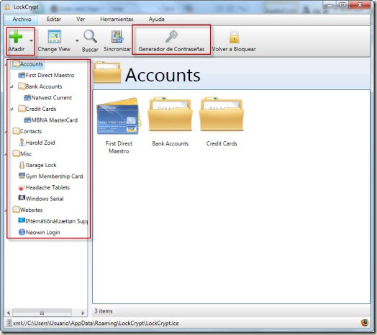This screenshot has width=377, height=335.
Task: Click the Buscar magnifying glass icon
Action: [90, 37]
